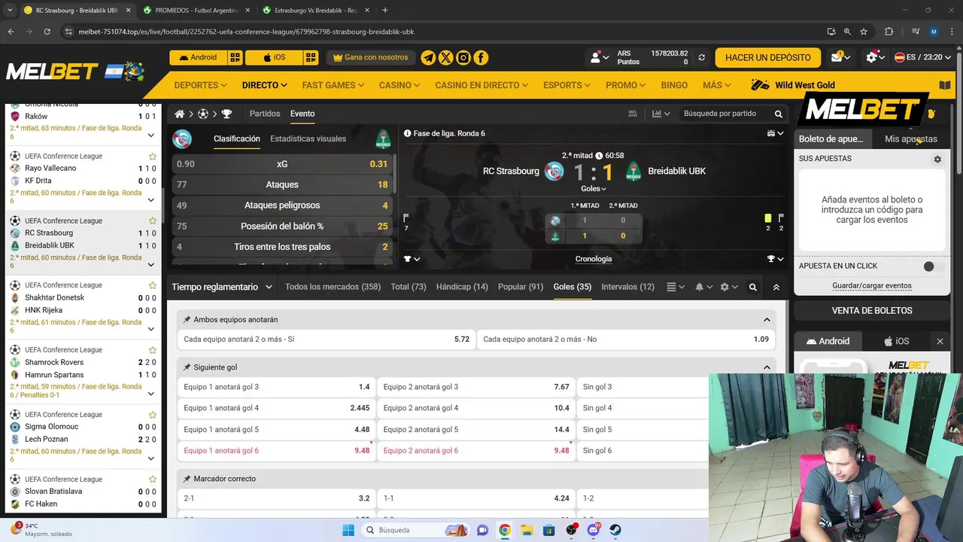Open the notifications bell dropdown

(x=703, y=287)
